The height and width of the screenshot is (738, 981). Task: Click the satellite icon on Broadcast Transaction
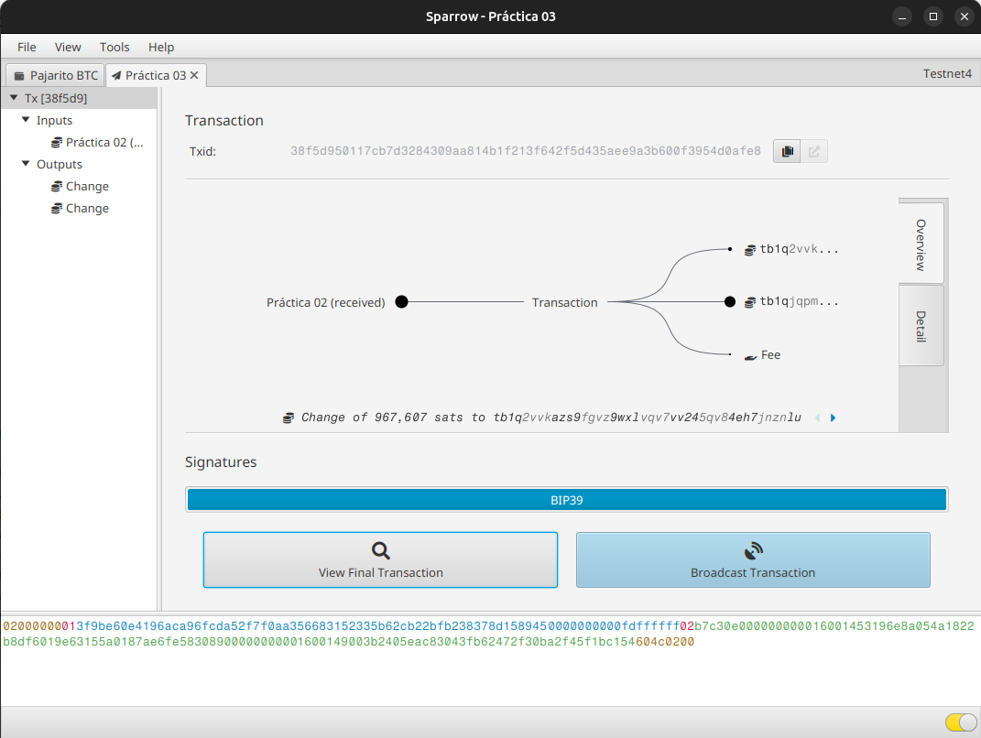(753, 550)
